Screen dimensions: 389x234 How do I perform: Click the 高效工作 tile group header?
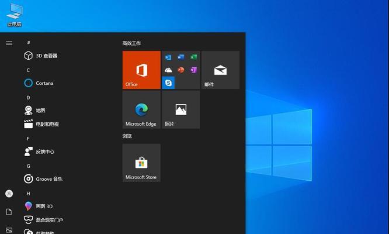click(x=131, y=43)
